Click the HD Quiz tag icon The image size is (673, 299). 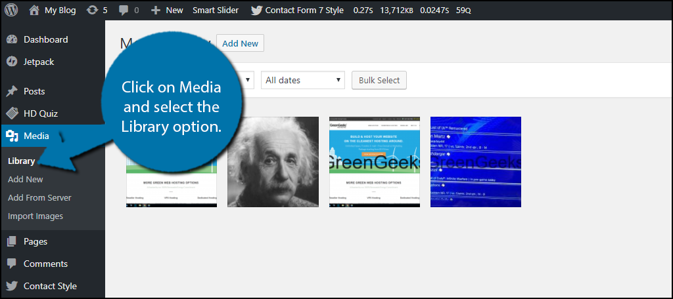[x=12, y=113]
